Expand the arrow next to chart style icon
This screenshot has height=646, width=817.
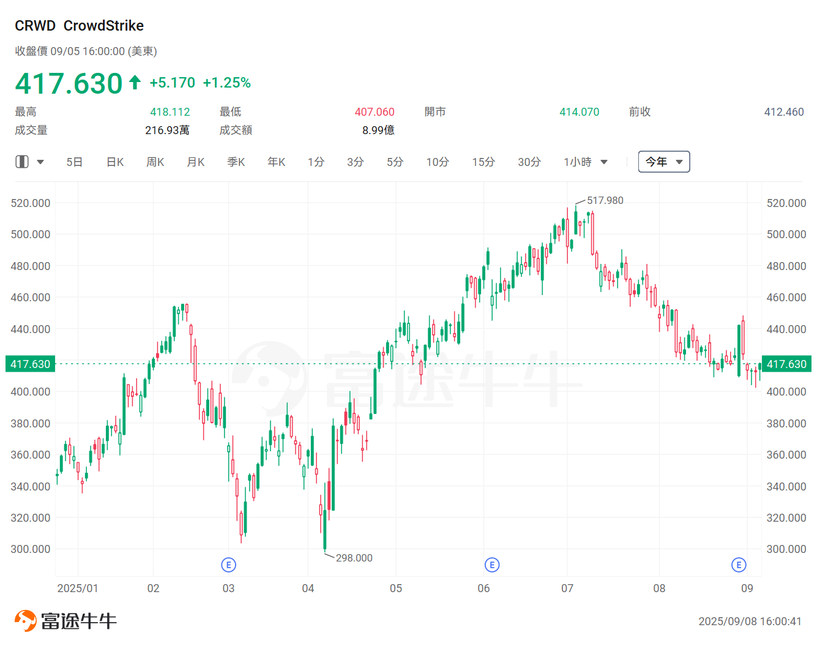pyautogui.click(x=40, y=161)
